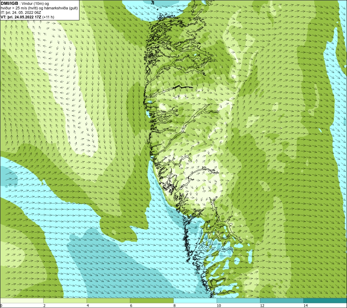Screen dimensions: 347x308
Task: Click the 12–14 m/s teal swatch
Action: click(x=282, y=300)
